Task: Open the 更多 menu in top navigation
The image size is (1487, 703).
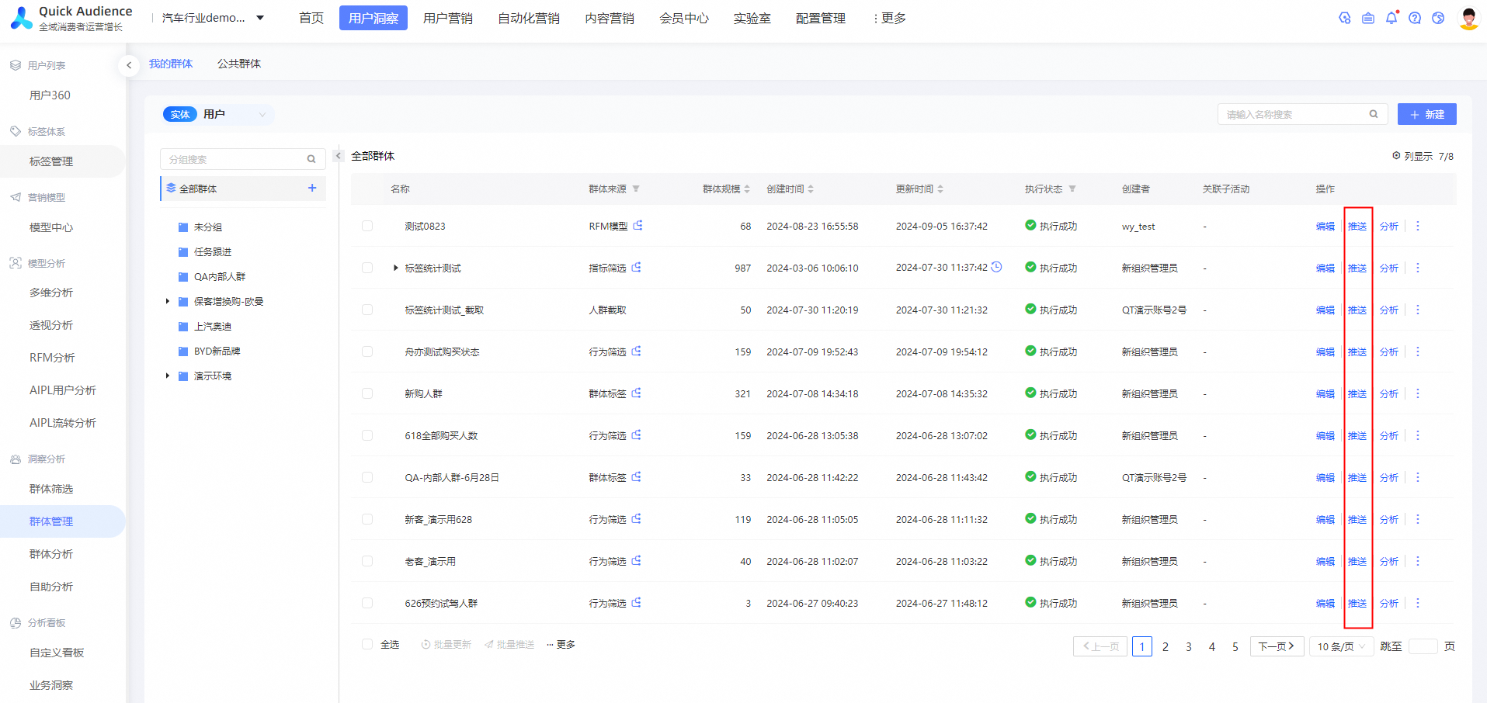Action: (889, 18)
